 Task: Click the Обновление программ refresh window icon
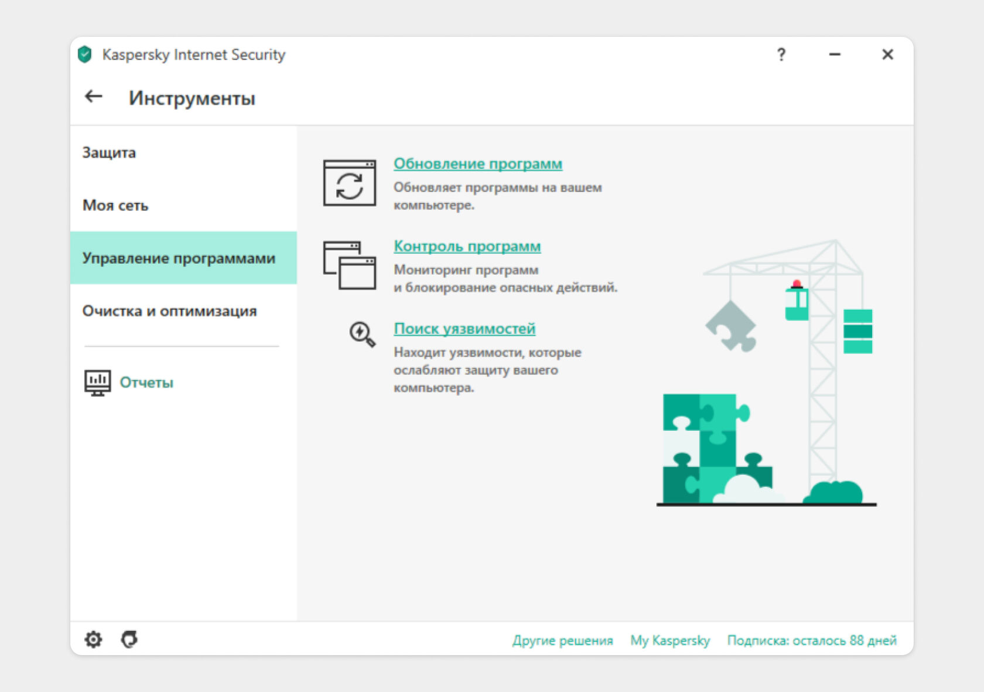coord(350,183)
